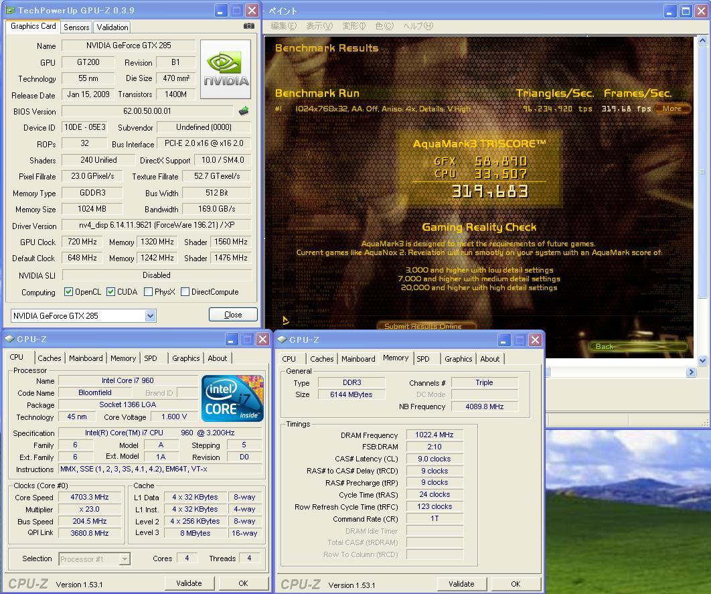
Task: Open SPD tab in right CPU-Z window
Action: pos(423,359)
